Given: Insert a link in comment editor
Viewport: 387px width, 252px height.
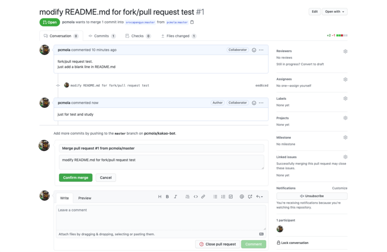Looking at the screenshot, I should pyautogui.click(x=203, y=197).
